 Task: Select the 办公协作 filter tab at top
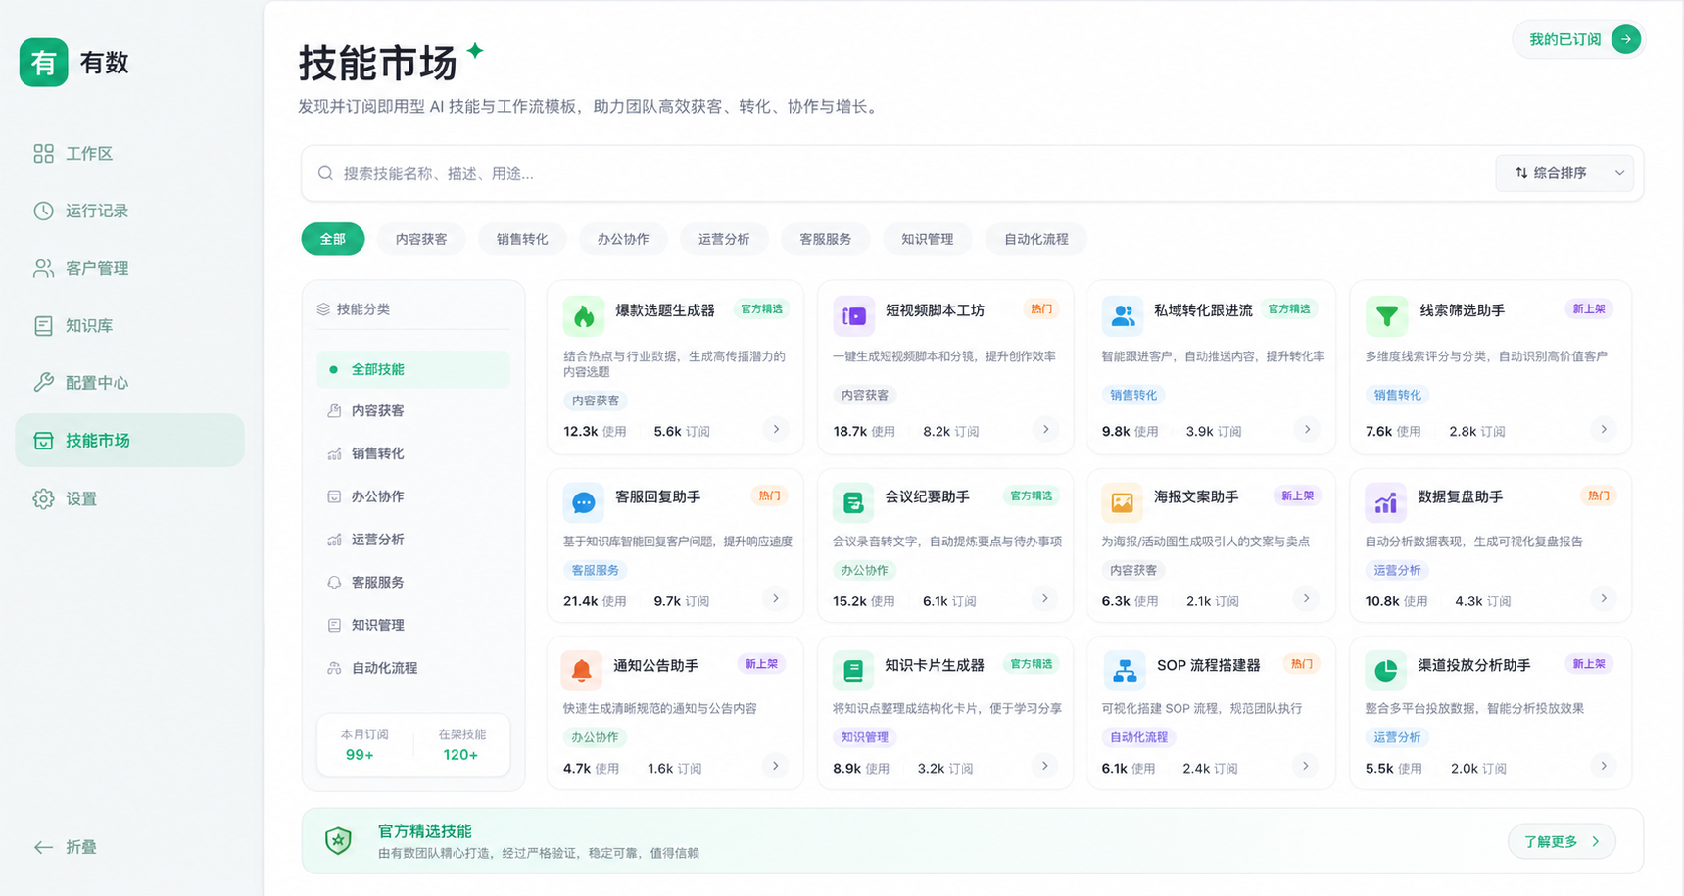(x=623, y=239)
